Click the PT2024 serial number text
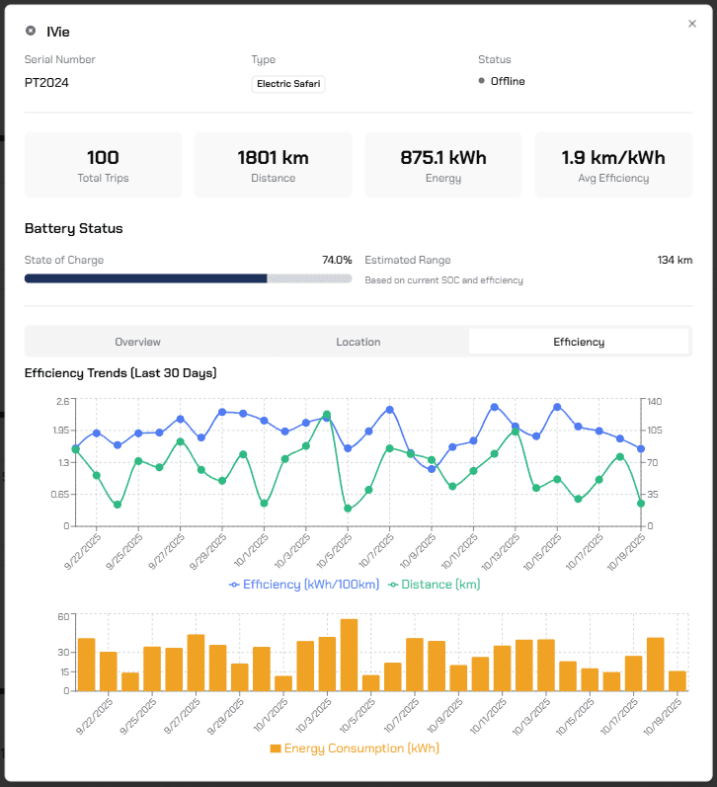Screen dimensions: 717x787 click(x=46, y=83)
